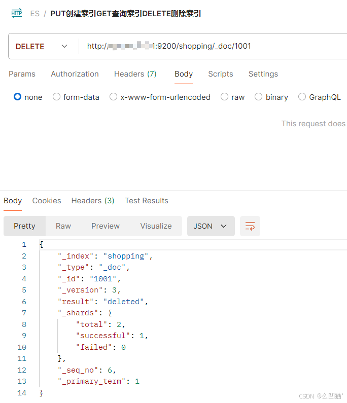Pick the raw body radio option
The width and height of the screenshot is (347, 403).
224,97
